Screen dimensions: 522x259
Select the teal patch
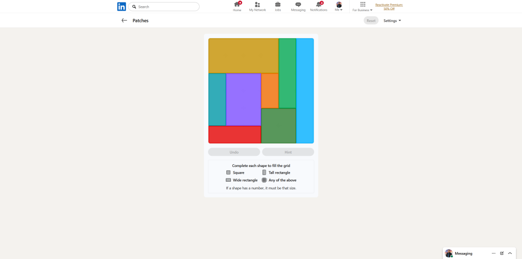click(x=217, y=99)
